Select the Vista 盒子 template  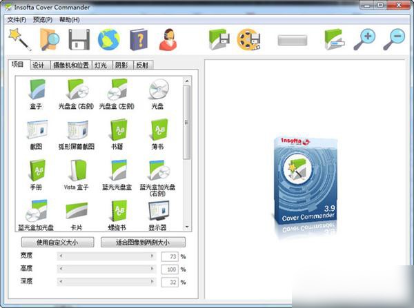[77, 175]
